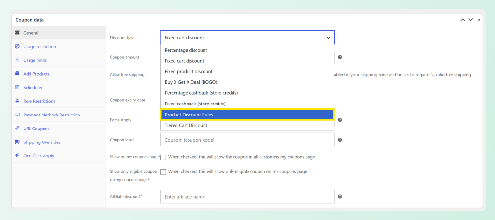Screen dimensions: 495x220
Task: Open the General tab
Action: pyautogui.click(x=58, y=33)
